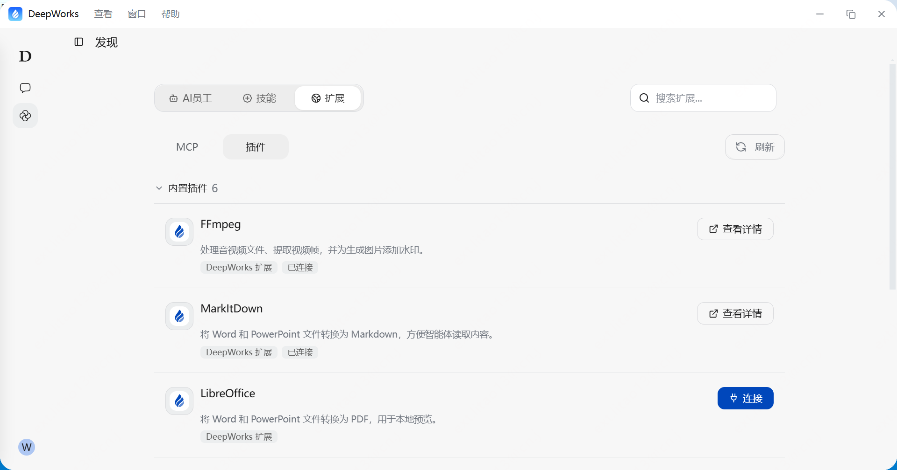Open the 帮助 menu
897x470 pixels.
click(171, 14)
